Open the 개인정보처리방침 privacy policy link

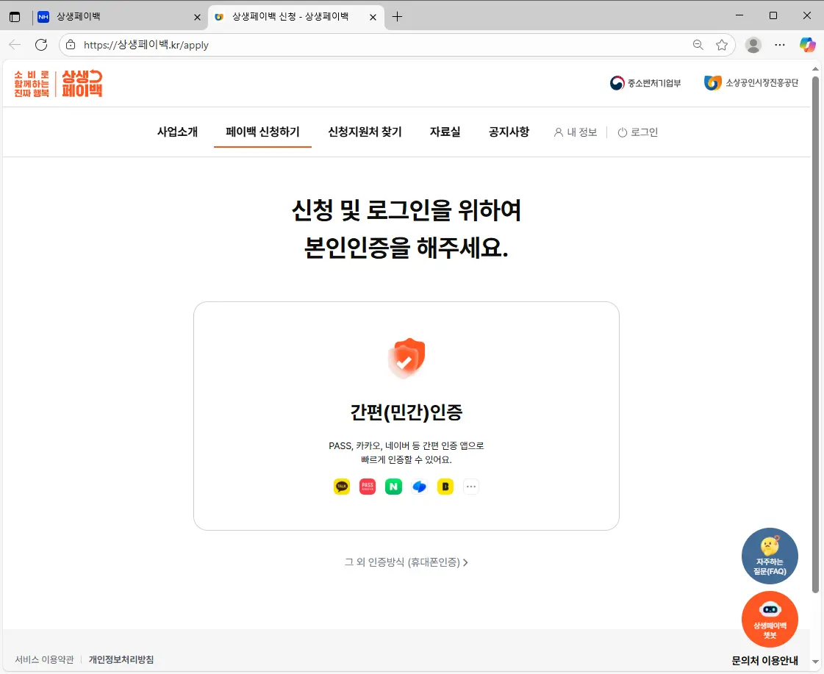121,659
